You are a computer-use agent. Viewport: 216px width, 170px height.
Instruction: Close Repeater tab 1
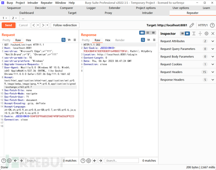[6, 18]
